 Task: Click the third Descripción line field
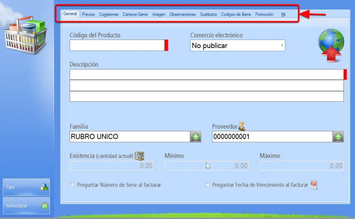(207, 96)
